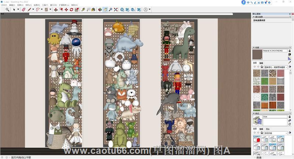Click the Sogou input method icon

(243, 3)
